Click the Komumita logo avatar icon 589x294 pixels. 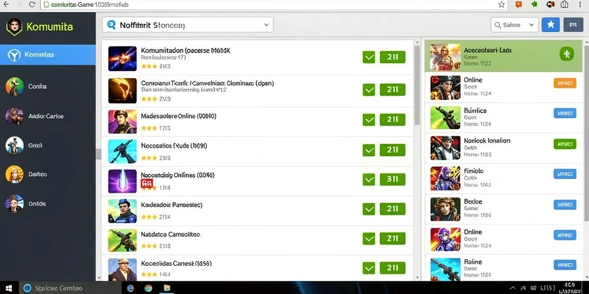click(x=14, y=26)
